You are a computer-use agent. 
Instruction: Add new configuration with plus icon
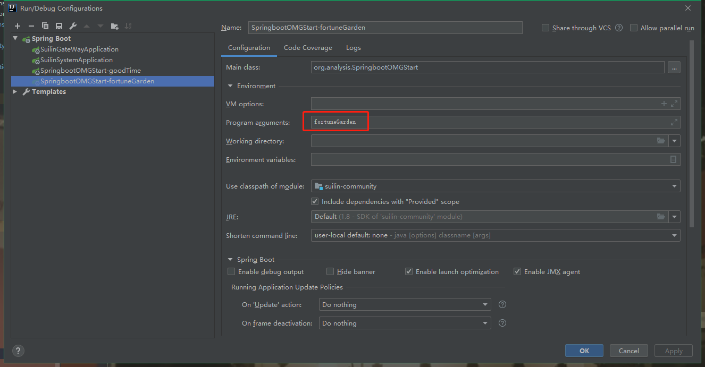[18, 26]
